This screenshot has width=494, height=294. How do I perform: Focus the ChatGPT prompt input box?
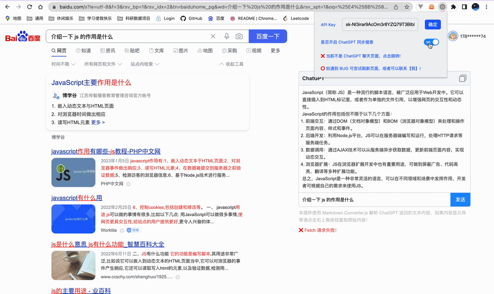tap(374, 199)
